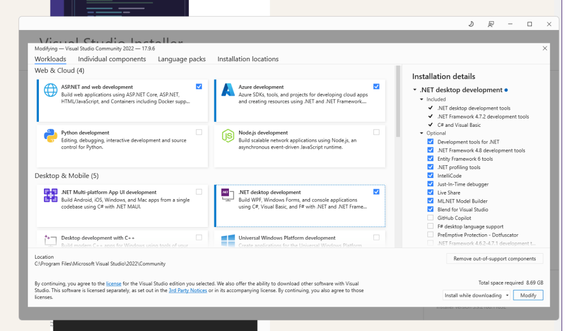Check the Python development workload
The image size is (569, 331).
tap(199, 132)
